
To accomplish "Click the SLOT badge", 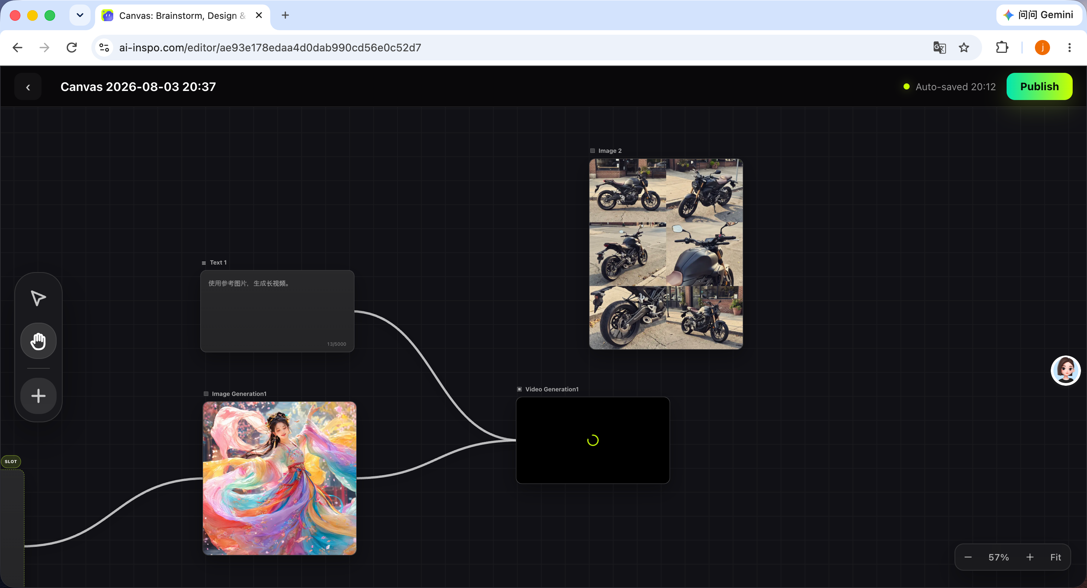I will tap(11, 462).
